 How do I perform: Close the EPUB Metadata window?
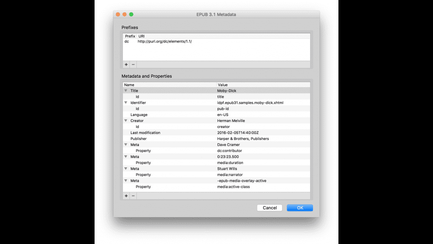point(118,14)
